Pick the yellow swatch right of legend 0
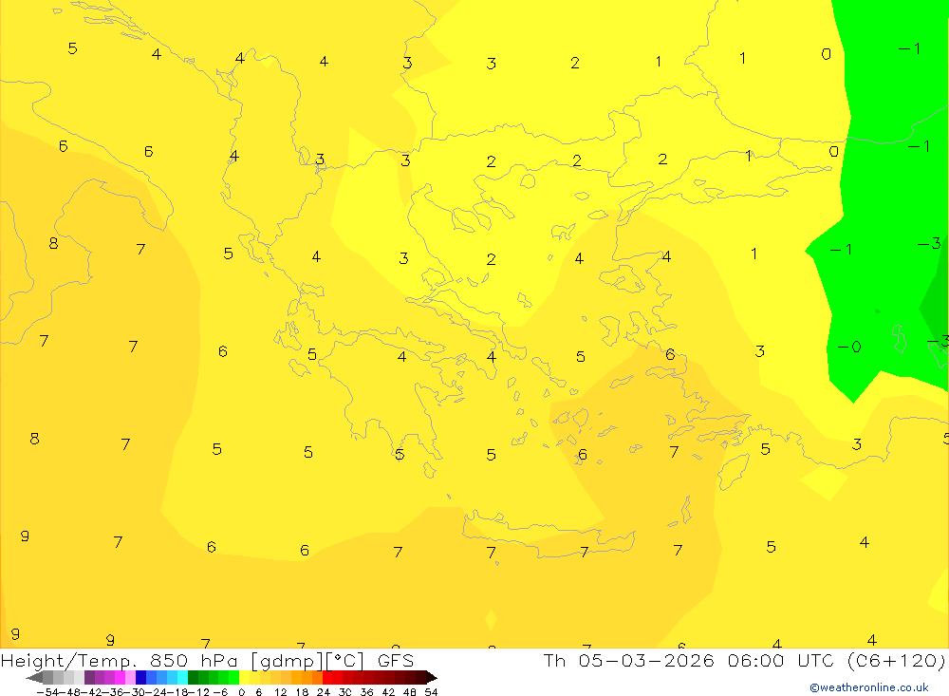This screenshot has width=949, height=696. click(245, 678)
